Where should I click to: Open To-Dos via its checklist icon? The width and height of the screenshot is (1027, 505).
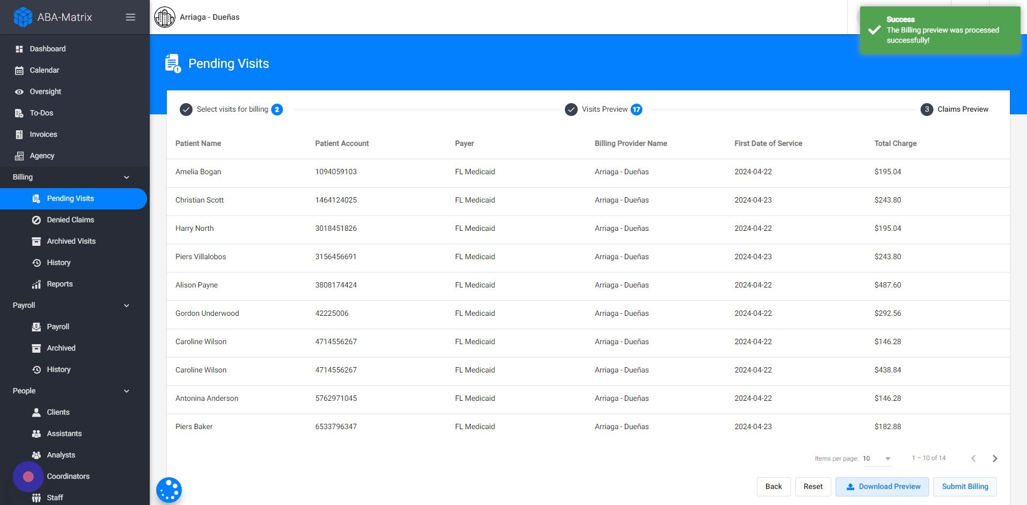click(x=19, y=113)
